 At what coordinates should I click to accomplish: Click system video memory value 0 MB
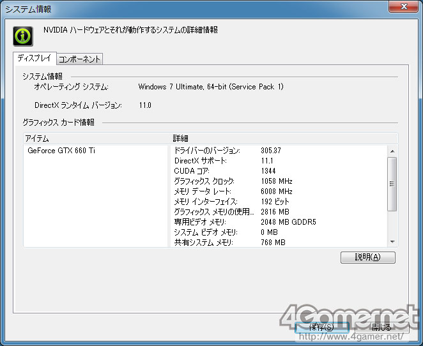click(269, 232)
